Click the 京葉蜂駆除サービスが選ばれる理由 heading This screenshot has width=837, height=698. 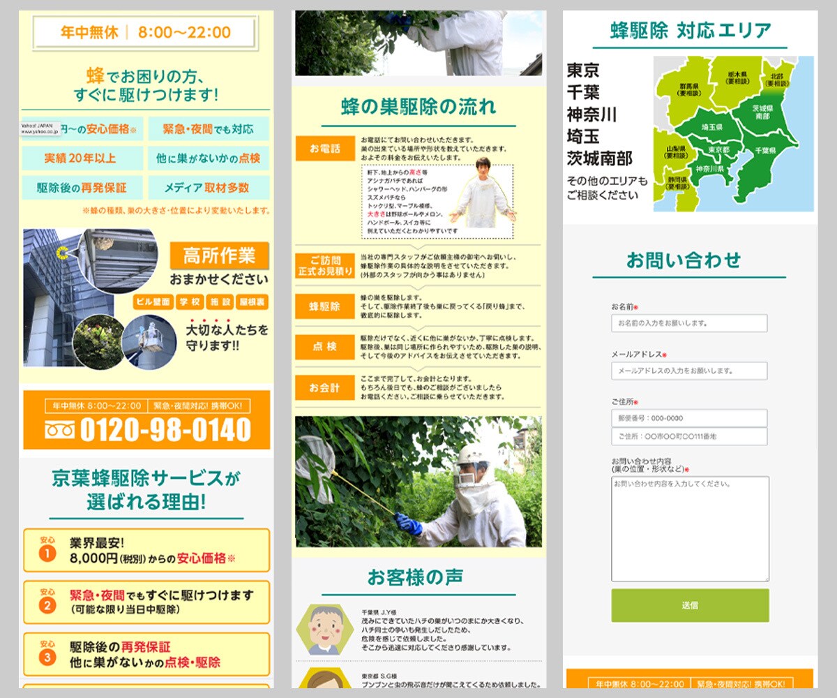[146, 489]
